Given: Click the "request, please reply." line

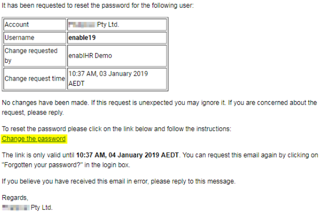Looking at the screenshot, I should point(33,112).
